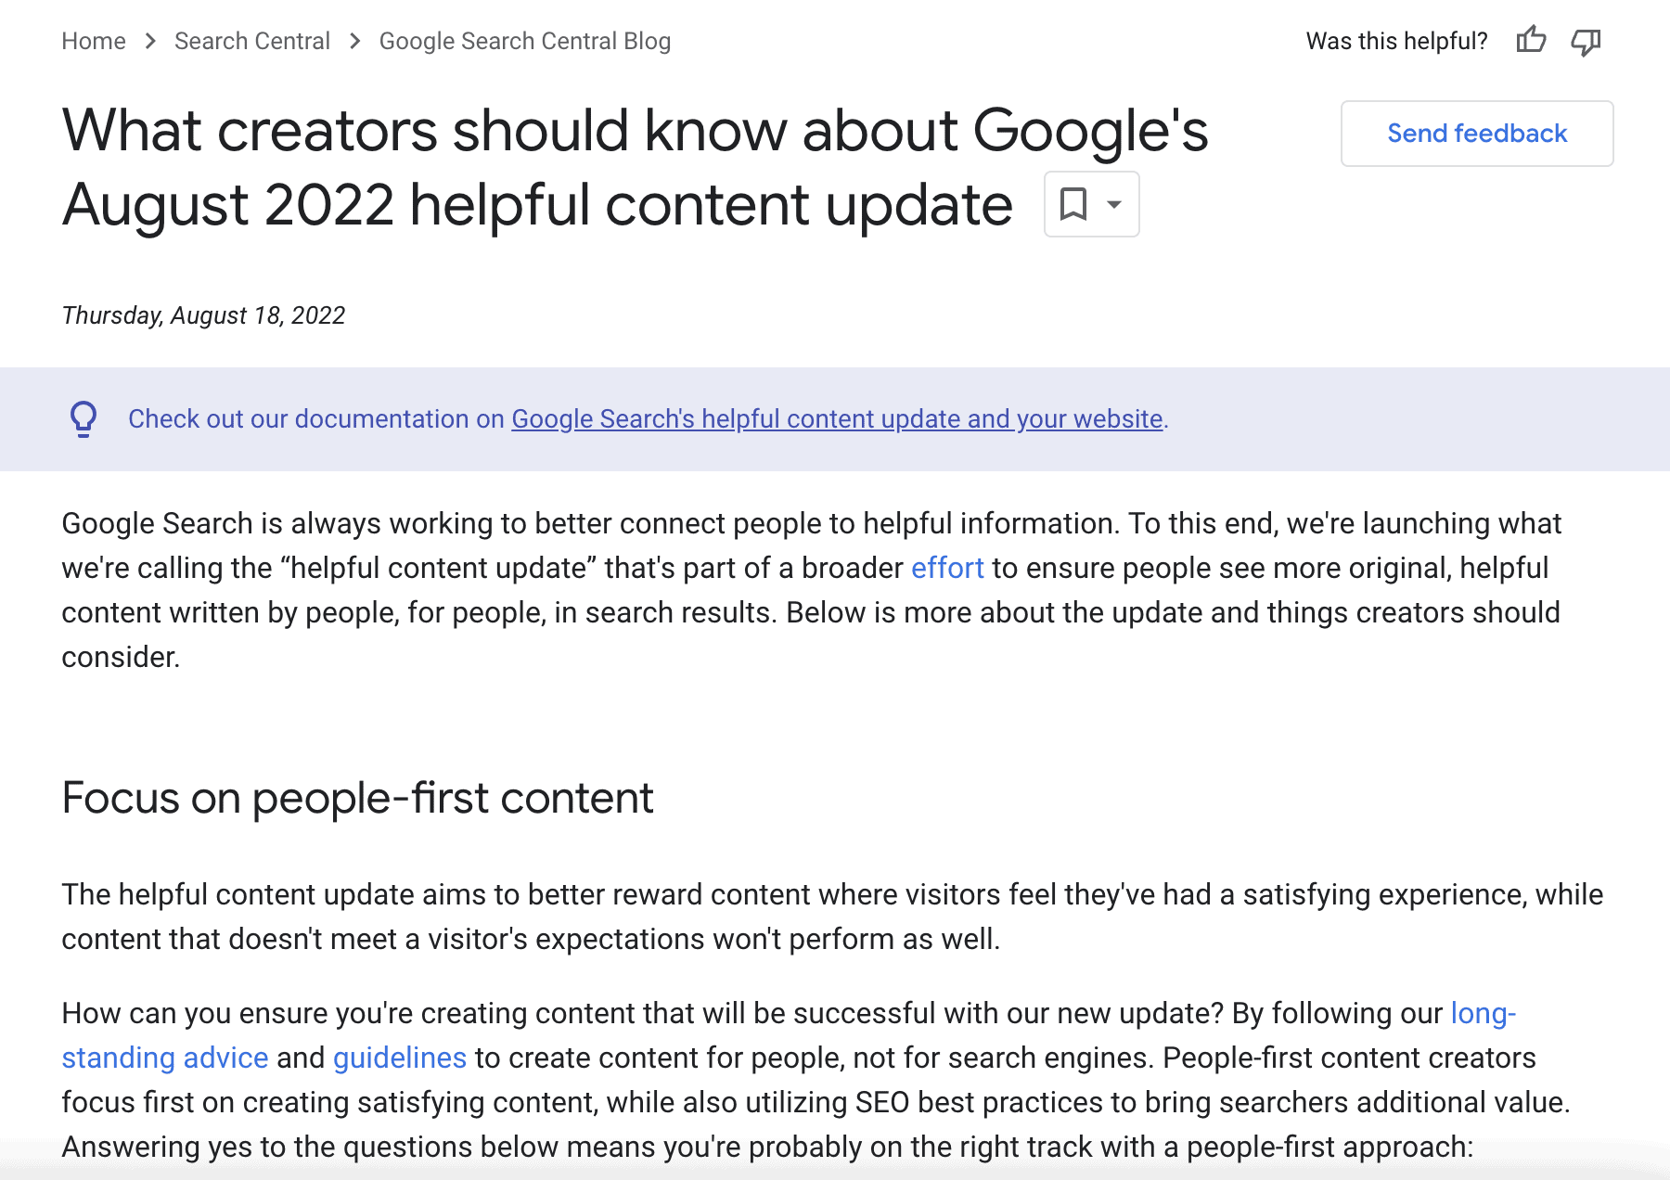
Task: Go to the Home breadcrumb
Action: (94, 42)
